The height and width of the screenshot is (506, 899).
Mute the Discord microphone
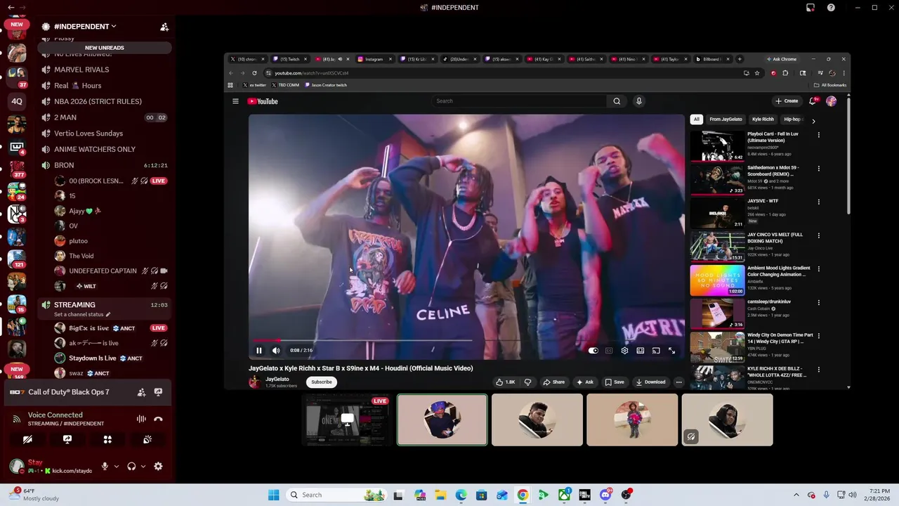pyautogui.click(x=105, y=466)
